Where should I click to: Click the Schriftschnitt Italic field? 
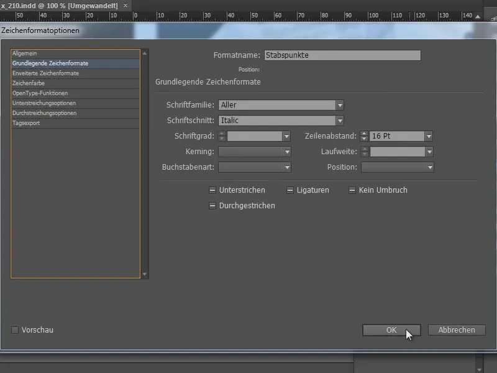pyautogui.click(x=276, y=121)
